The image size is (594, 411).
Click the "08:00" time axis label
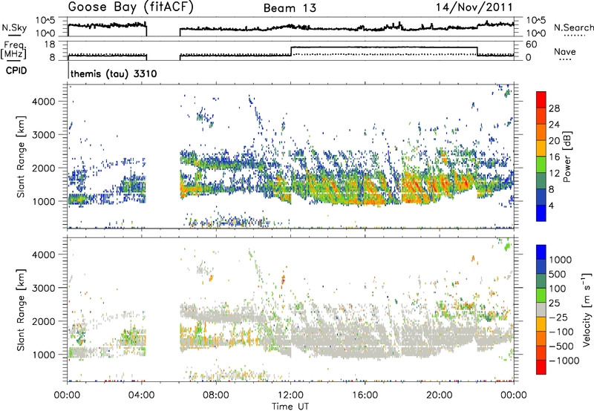[216, 395]
